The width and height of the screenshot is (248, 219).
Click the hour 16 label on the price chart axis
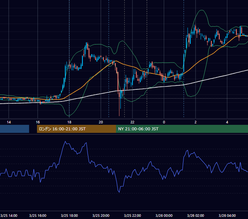pyautogui.click(x=38, y=122)
